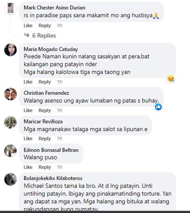
Task: Reply to Maria Mogado Catuday's comment
Action: pos(45,82)
